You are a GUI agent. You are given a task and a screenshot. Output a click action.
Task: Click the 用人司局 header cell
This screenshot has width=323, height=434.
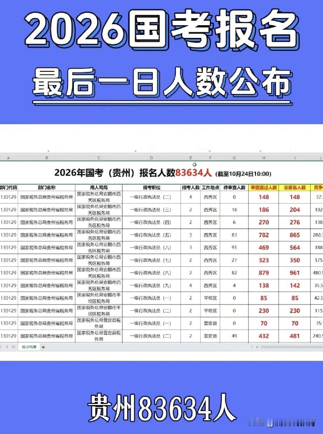[99, 188]
